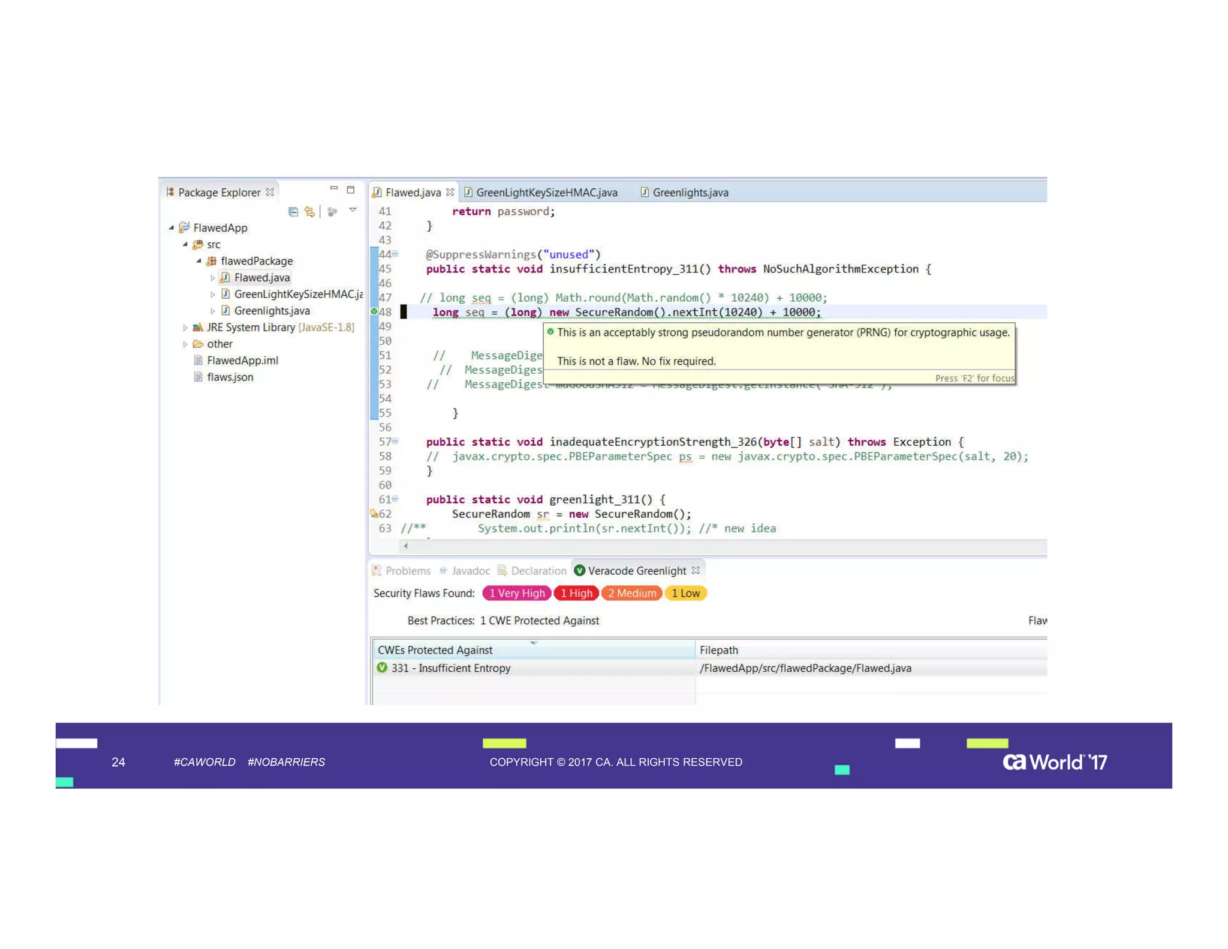The image size is (1228, 949).
Task: Click the '1 Low' yellow flaw badge
Action: (685, 593)
